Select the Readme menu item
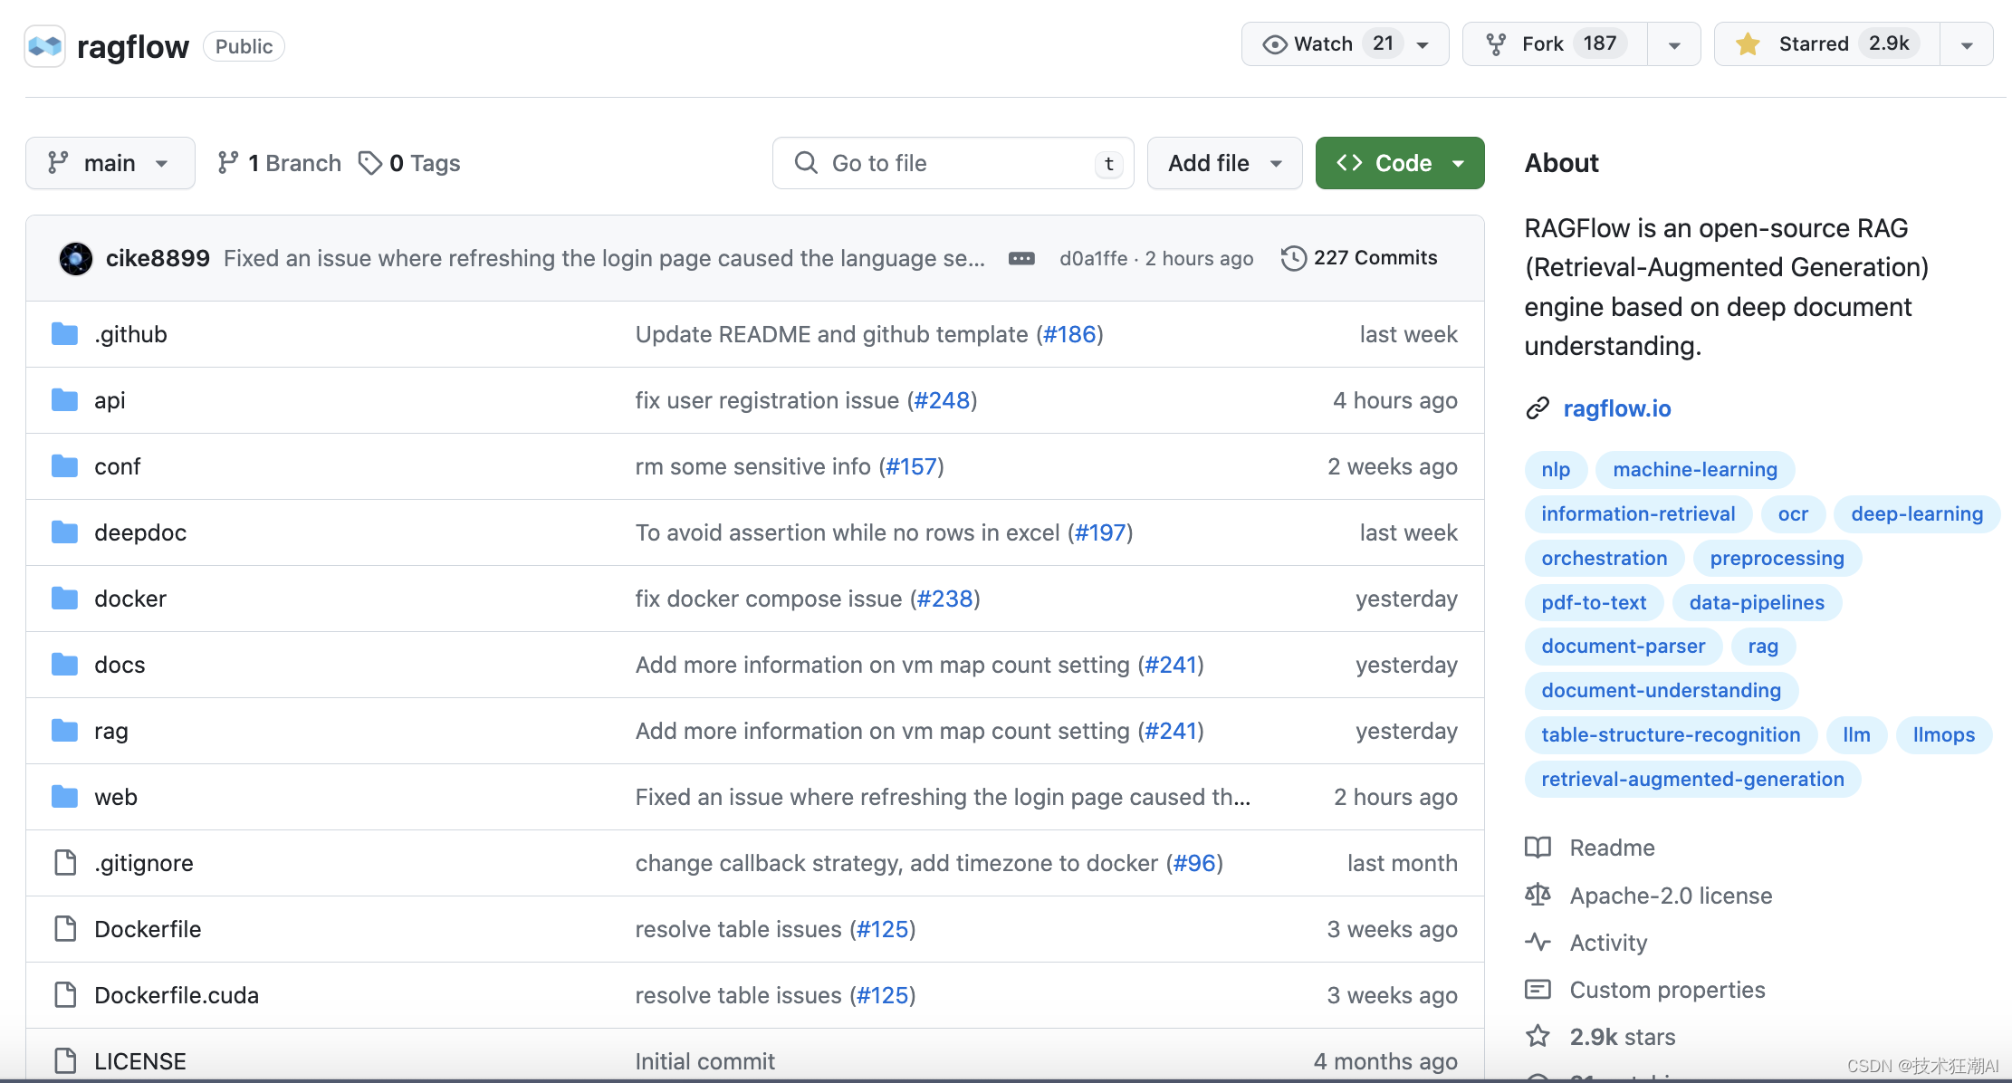2012x1083 pixels. (x=1608, y=846)
